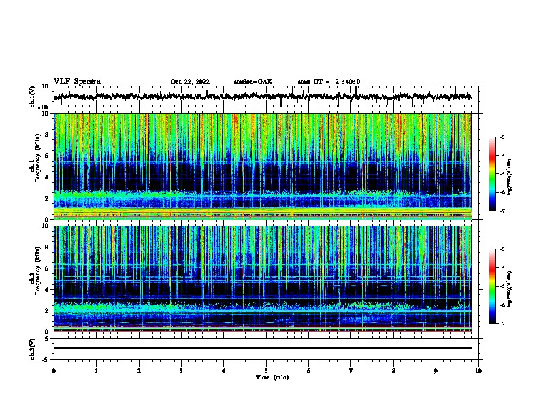Click the ch.1 voltage waveform trace
This screenshot has width=539, height=416.
(x=262, y=97)
